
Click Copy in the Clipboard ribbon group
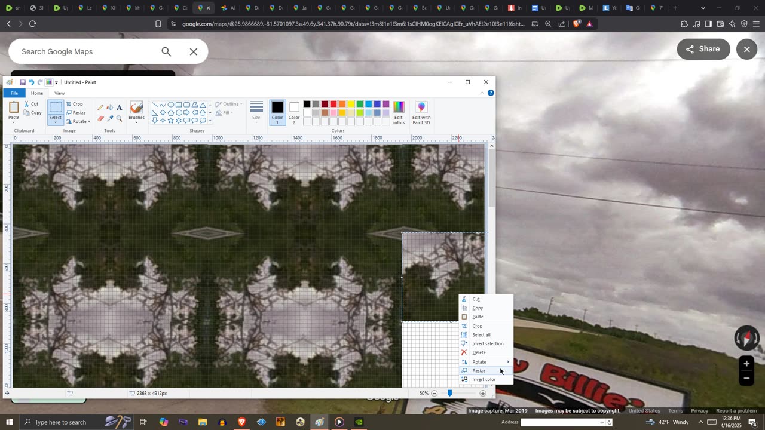tap(32, 113)
